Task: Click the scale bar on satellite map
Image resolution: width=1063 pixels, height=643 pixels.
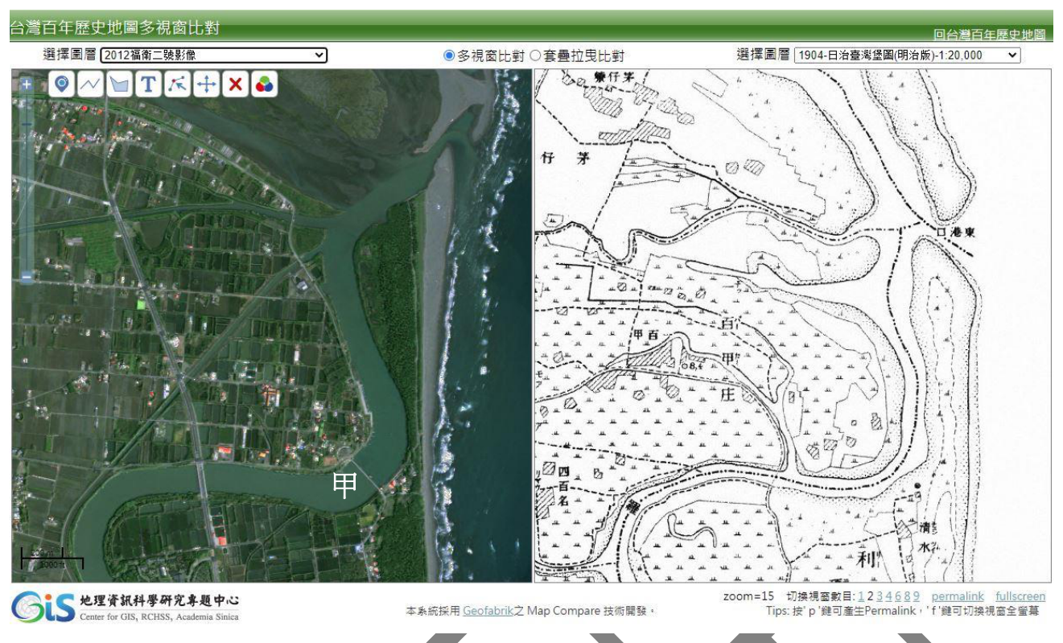Action: (52, 558)
